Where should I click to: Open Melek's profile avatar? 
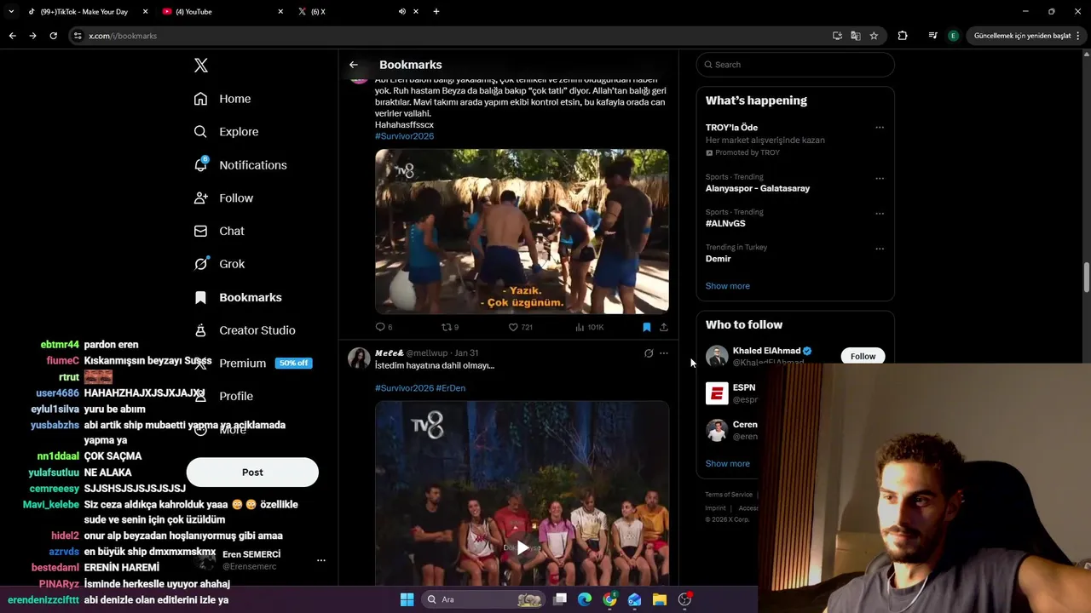point(359,358)
